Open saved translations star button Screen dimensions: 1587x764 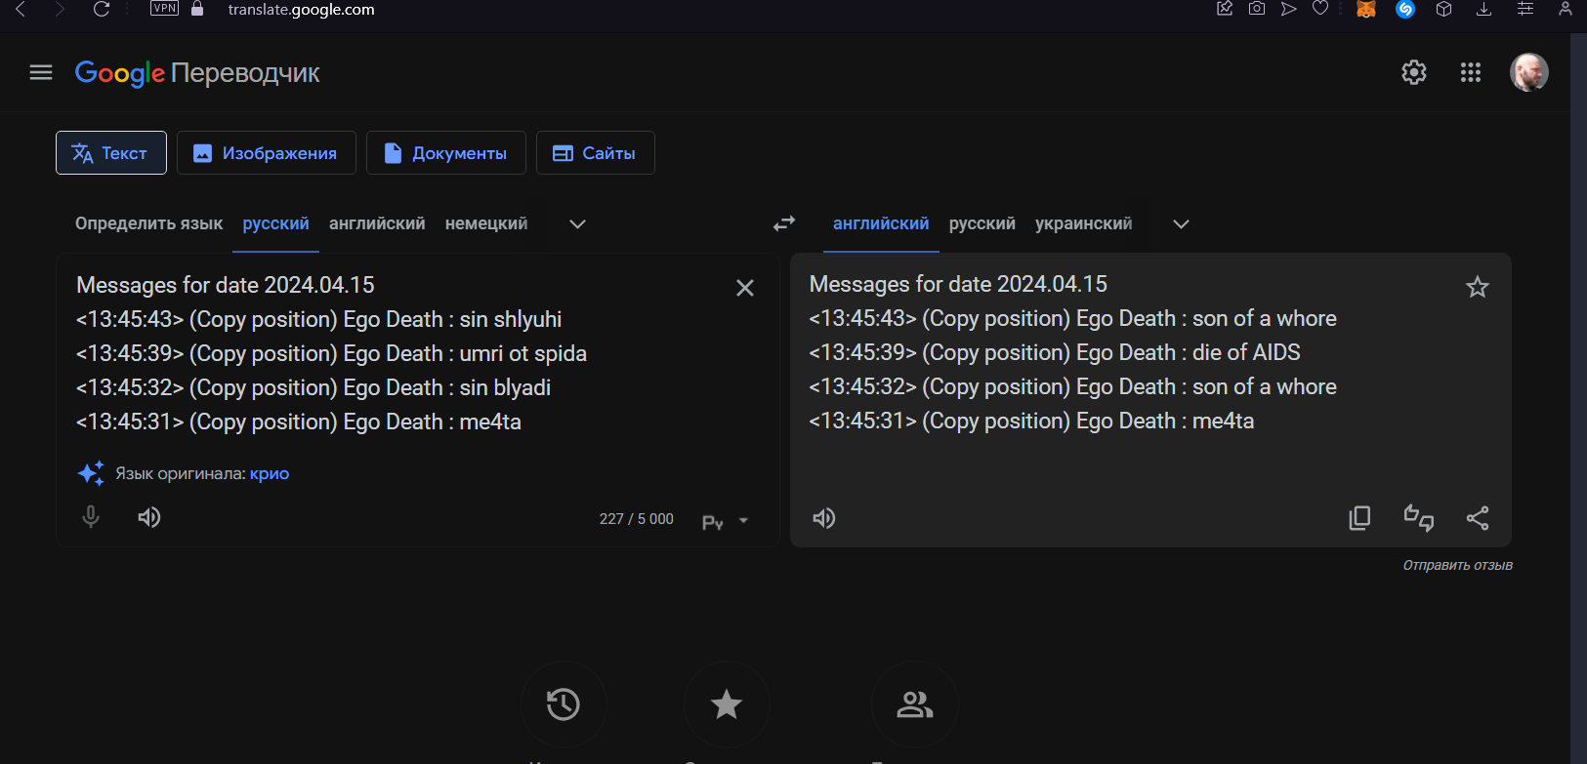click(727, 704)
